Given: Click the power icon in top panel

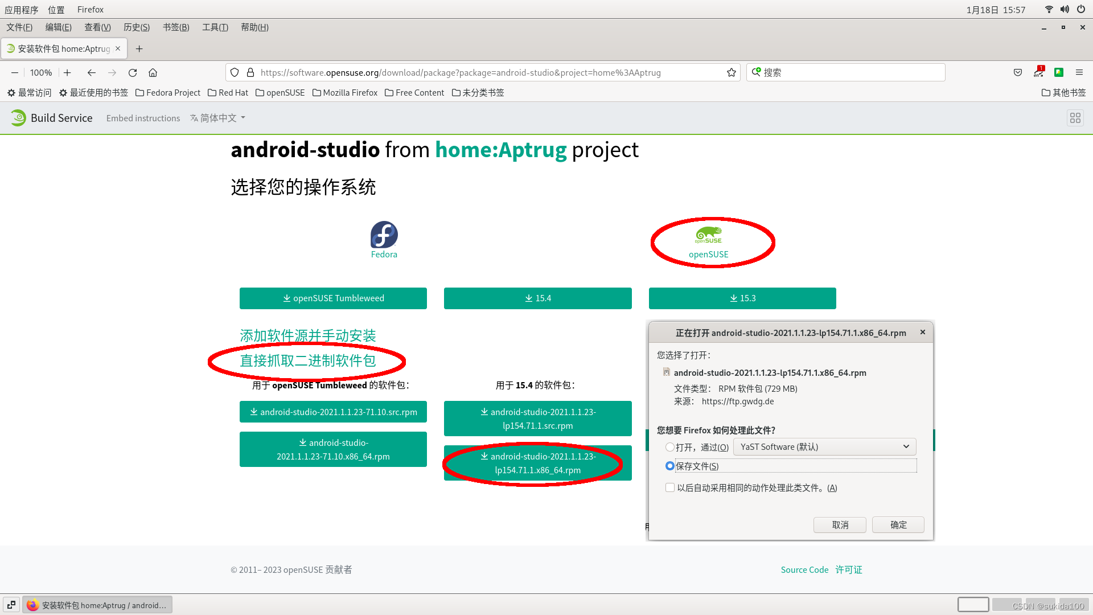Looking at the screenshot, I should (1080, 9).
